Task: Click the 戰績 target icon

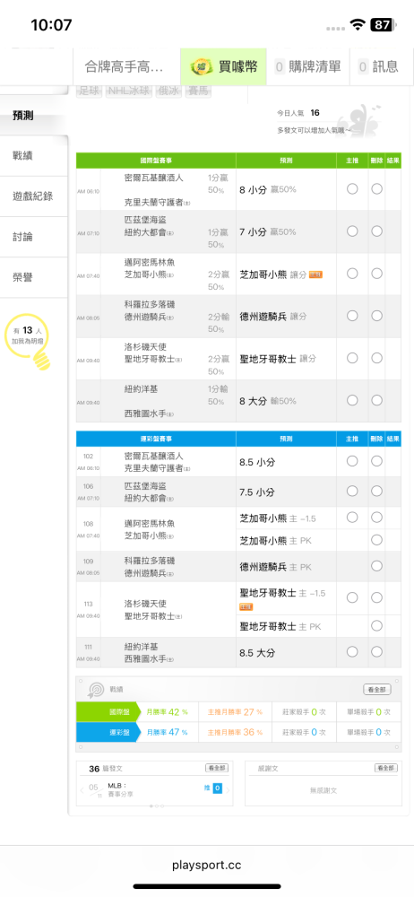Action: 96,689
